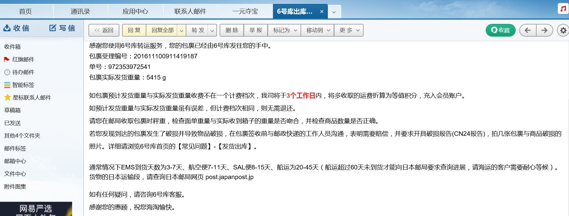
Task: Click the 收信 button
Action: point(16,28)
